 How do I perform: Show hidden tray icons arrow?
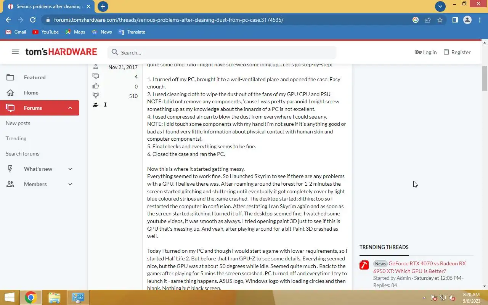pyautogui.click(x=424, y=298)
